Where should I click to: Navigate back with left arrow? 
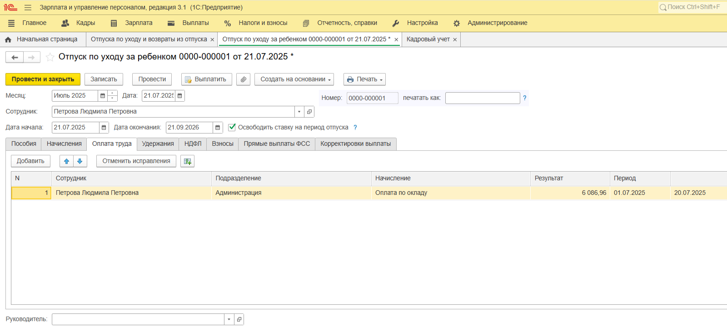[15, 57]
